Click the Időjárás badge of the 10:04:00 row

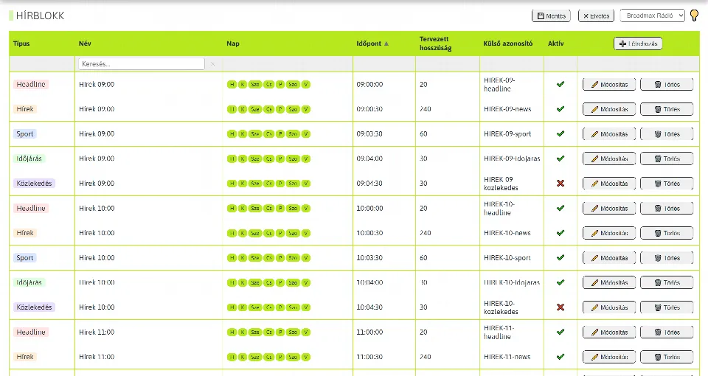click(x=29, y=282)
